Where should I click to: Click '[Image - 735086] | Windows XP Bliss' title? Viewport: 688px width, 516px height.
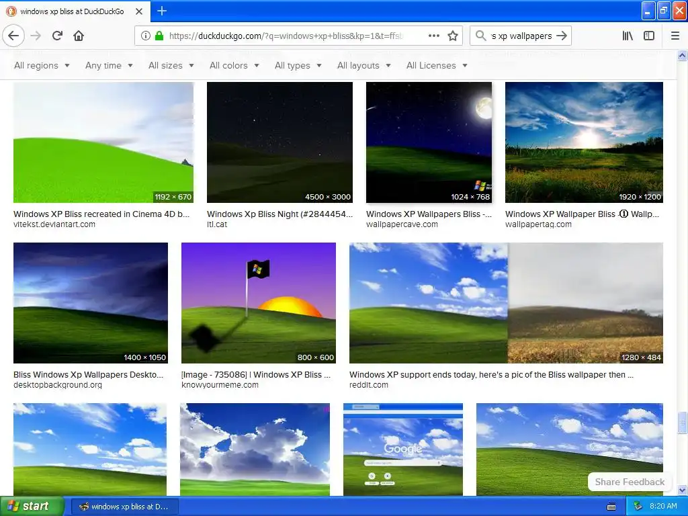tap(256, 375)
